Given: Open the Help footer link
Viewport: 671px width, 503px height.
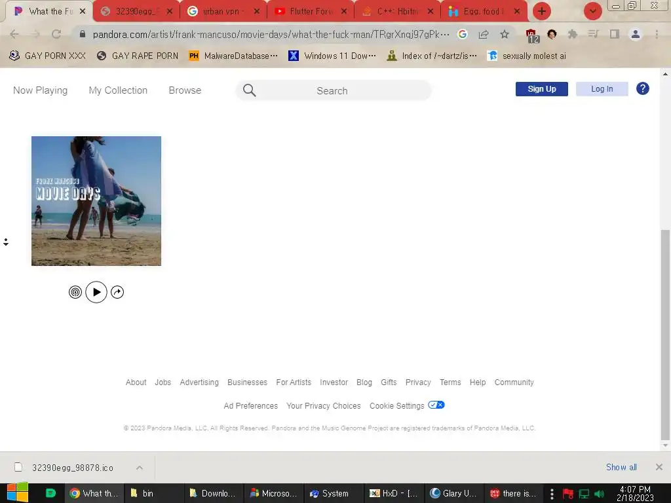Looking at the screenshot, I should [x=478, y=382].
